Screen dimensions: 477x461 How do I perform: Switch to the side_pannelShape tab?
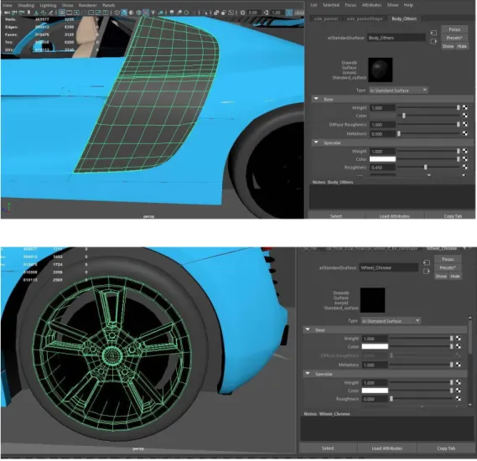(365, 18)
